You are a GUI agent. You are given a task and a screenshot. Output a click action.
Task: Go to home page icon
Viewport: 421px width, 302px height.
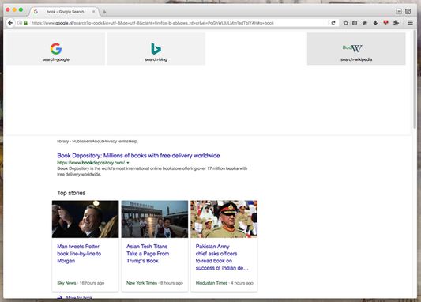[x=365, y=23]
